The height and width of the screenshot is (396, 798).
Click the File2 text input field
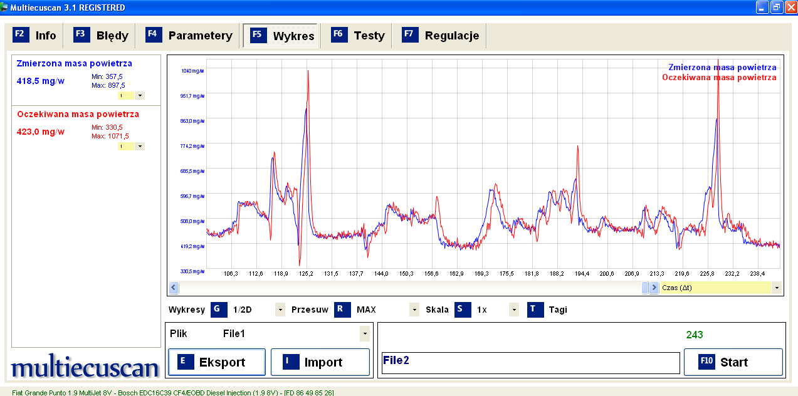530,363
